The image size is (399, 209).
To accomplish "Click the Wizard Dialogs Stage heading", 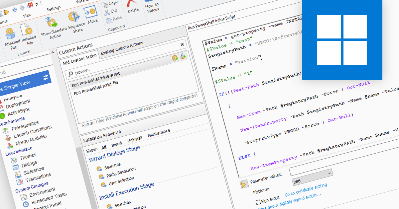I will coord(114,153).
